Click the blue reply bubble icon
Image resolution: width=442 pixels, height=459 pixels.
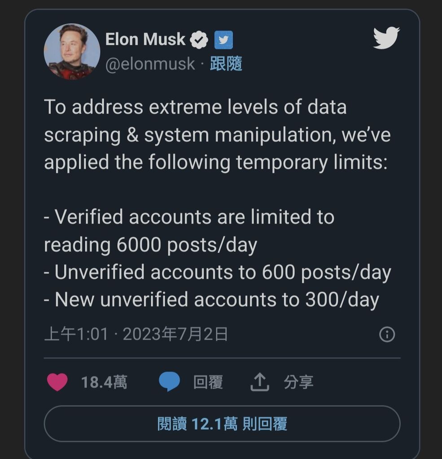pyautogui.click(x=169, y=382)
